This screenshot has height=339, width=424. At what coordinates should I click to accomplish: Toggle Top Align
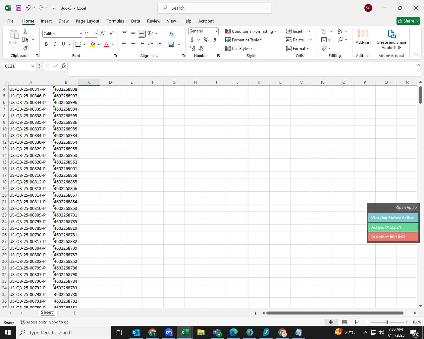coord(125,33)
